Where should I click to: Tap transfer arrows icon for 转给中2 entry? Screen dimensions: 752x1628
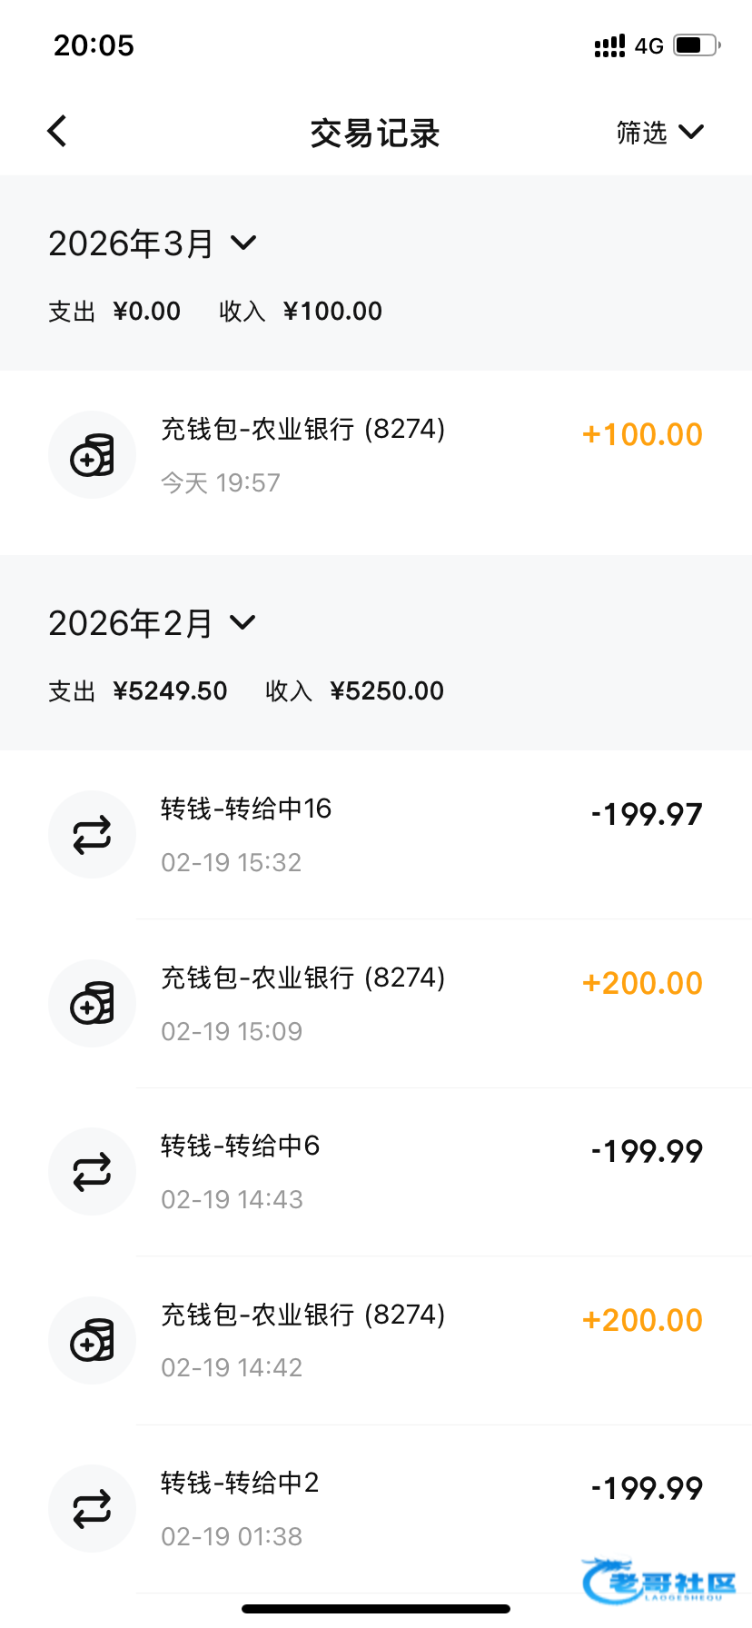(x=92, y=1509)
